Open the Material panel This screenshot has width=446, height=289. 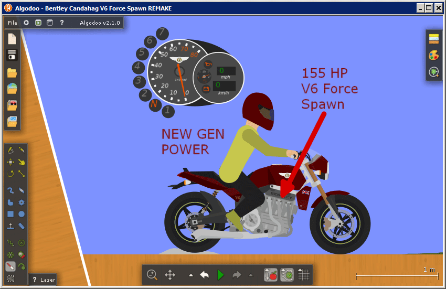(434, 39)
